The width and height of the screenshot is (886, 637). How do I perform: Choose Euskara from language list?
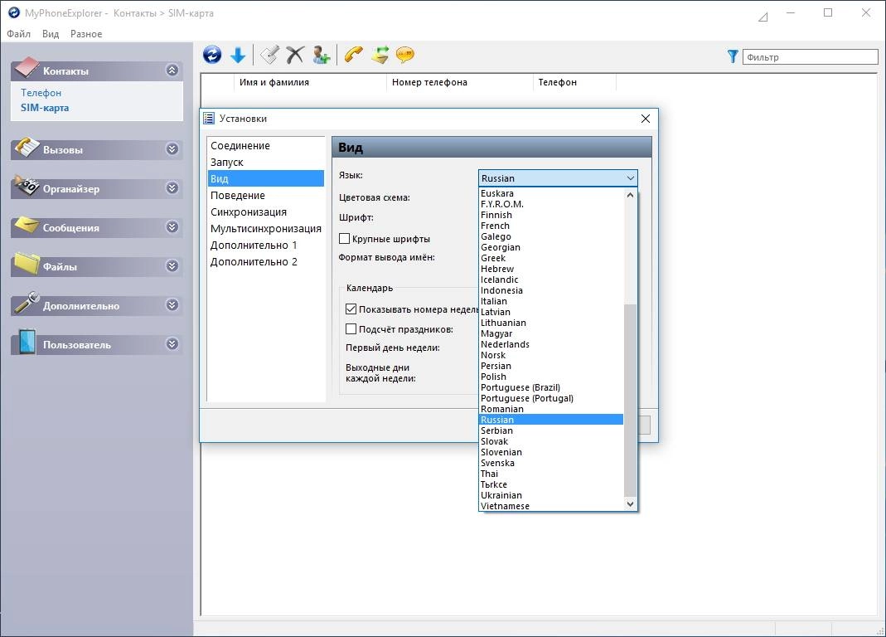pyautogui.click(x=551, y=193)
